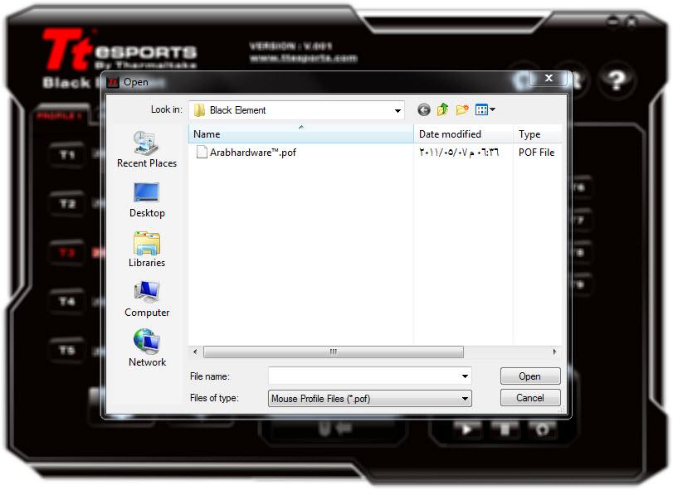Screen dimensions: 673x490
Task: Click the scrollbar right arrow
Action: [x=554, y=352]
